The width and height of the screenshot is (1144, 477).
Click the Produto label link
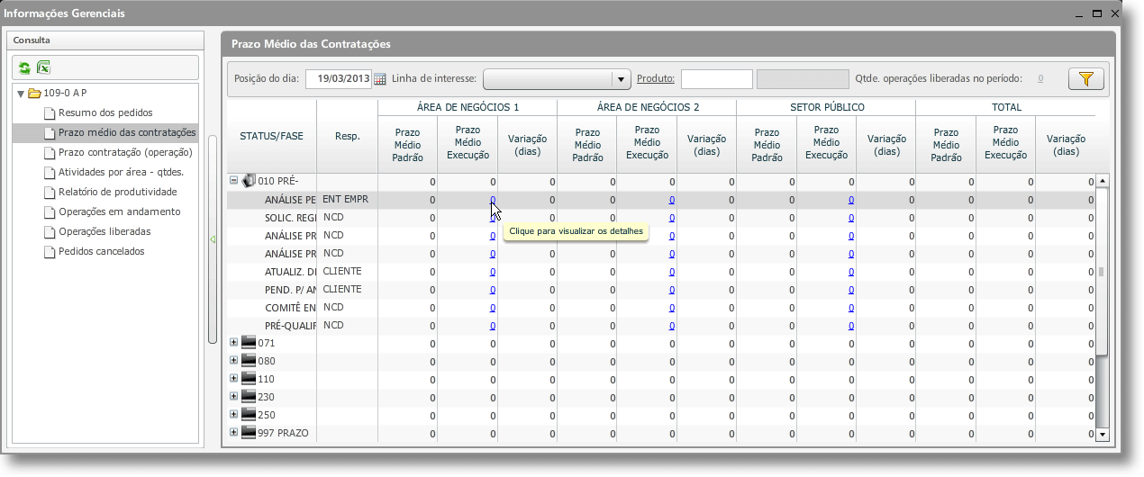click(656, 78)
